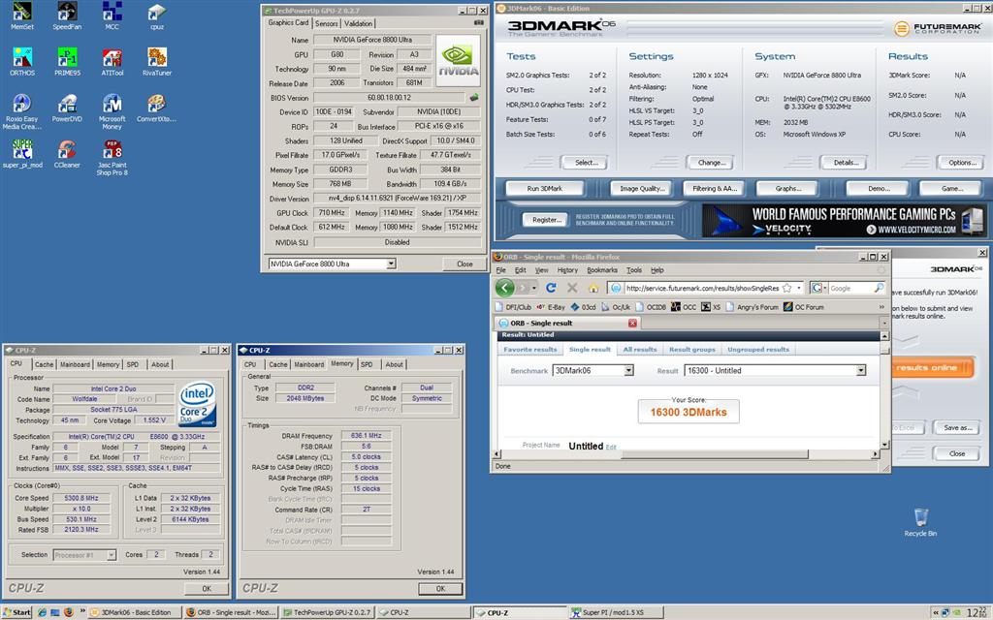Screen dimensions: 993x620
Task: Close the ORB Single result tab
Action: click(x=632, y=323)
